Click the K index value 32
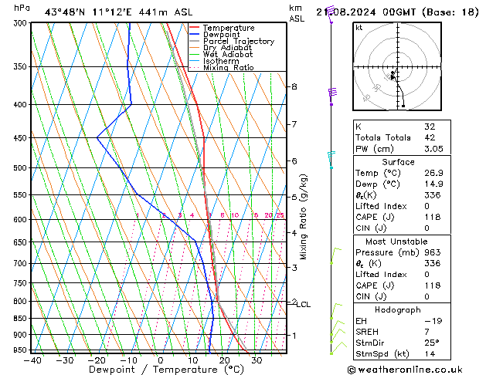The width and height of the screenshot is (486, 375). [x=430, y=127]
